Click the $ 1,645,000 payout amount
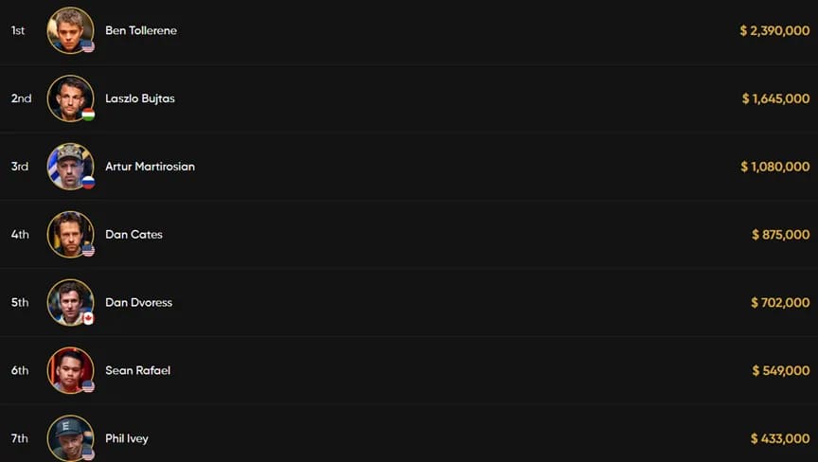This screenshot has height=462, width=818. coord(775,98)
